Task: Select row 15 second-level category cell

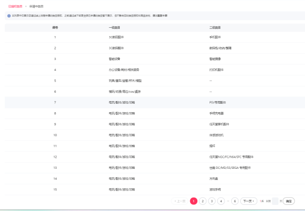Action: [x=215, y=189]
